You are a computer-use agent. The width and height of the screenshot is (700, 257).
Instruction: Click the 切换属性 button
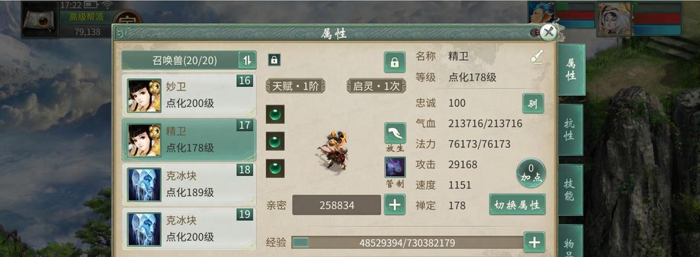click(517, 204)
